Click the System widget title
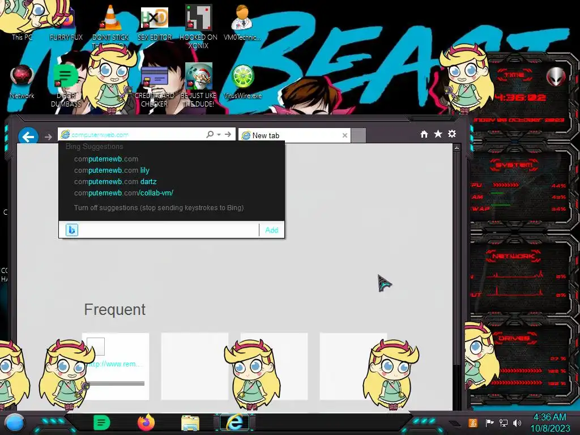The width and height of the screenshot is (580, 435). coord(514,165)
